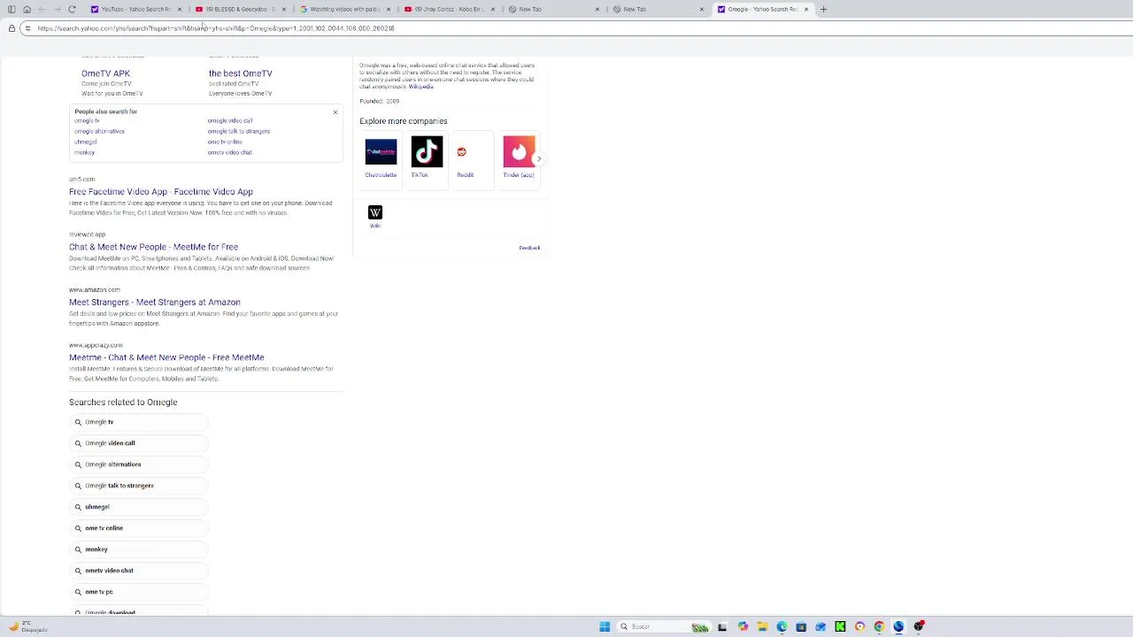
Task: Open File Explorer from the taskbar
Action: (762, 626)
